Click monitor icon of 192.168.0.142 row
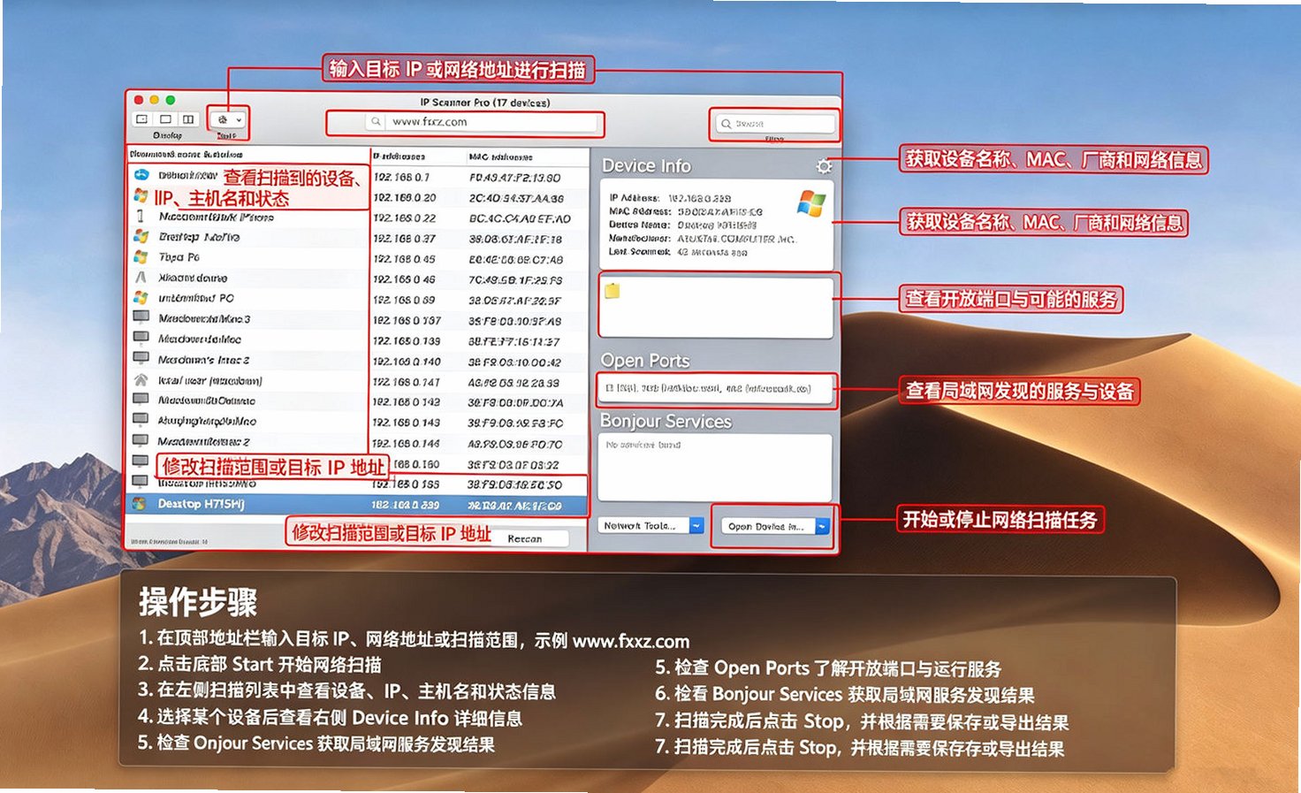Image resolution: width=1301 pixels, height=793 pixels. 141,400
